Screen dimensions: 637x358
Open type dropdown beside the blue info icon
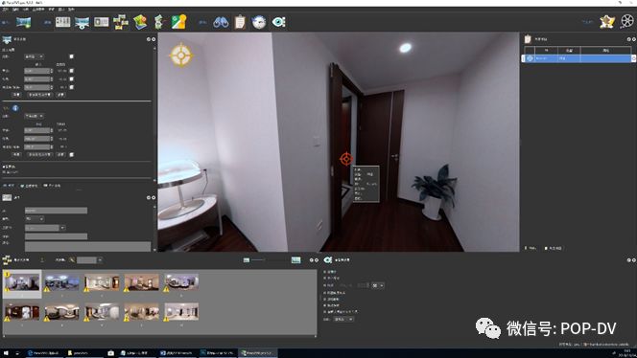coord(34,116)
